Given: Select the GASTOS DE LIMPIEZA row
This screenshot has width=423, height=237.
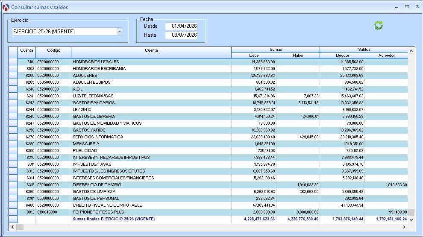Looking at the screenshot, I should tap(208, 192).
